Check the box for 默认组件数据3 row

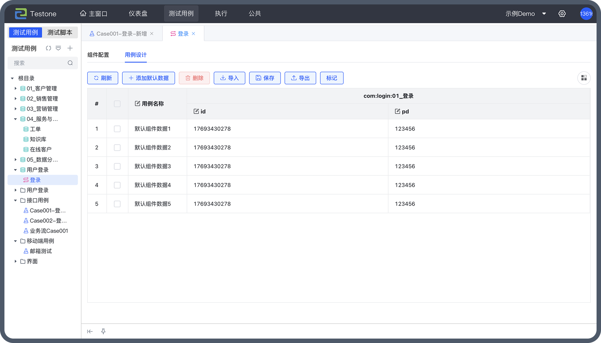(117, 166)
